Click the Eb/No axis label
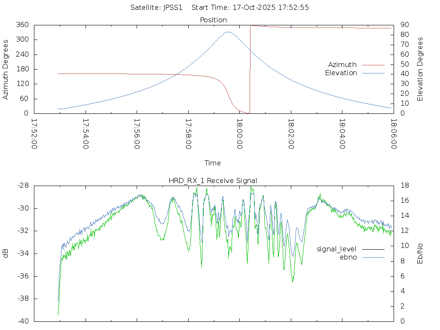The height and width of the screenshot is (330, 440). 420,253
